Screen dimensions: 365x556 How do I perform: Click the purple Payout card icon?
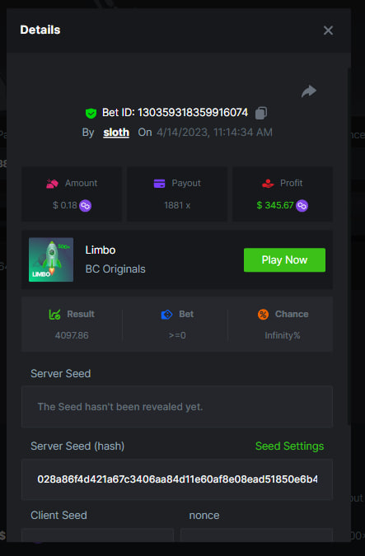click(159, 184)
